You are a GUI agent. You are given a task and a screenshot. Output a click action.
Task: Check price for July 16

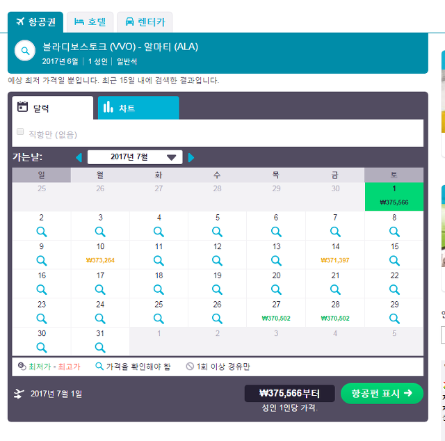tap(42, 289)
